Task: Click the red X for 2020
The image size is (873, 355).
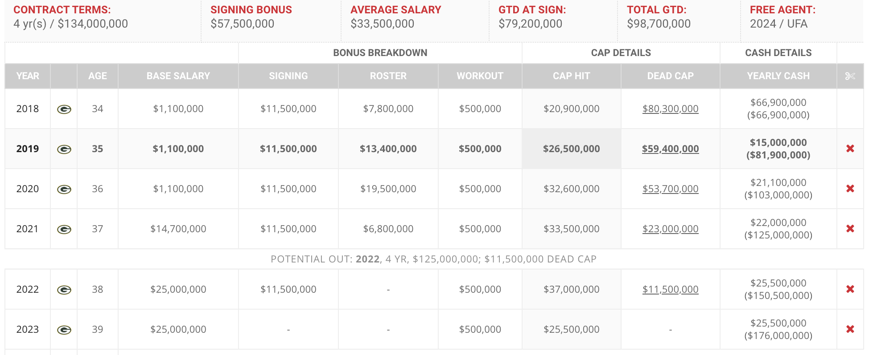Action: point(850,189)
